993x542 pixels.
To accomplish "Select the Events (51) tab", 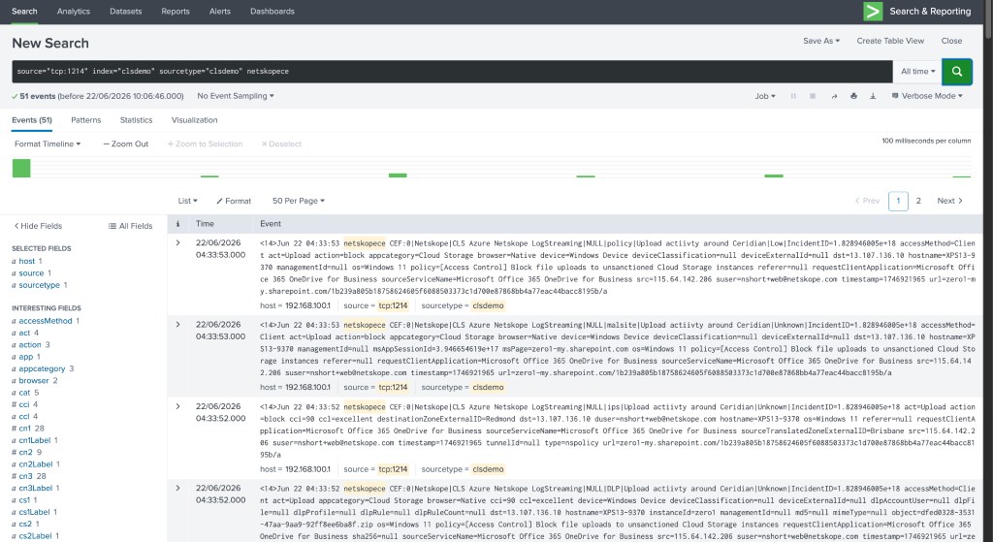I will [32, 119].
